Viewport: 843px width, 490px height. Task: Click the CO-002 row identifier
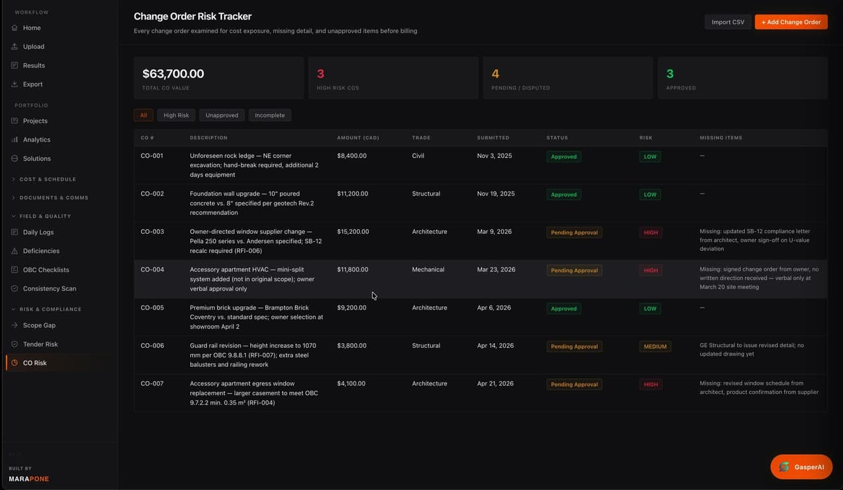point(151,194)
